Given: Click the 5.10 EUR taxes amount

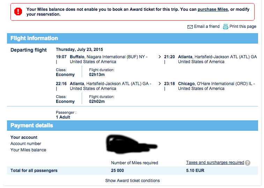Looking at the screenshot, I should click(x=195, y=171).
